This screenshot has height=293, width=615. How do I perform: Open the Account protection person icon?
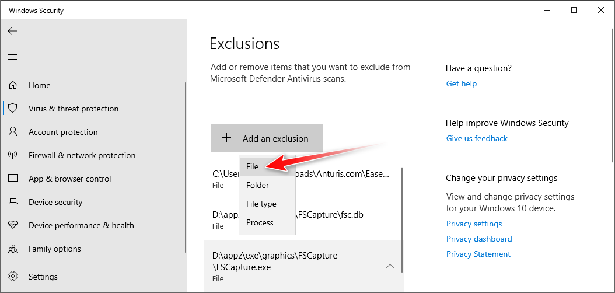pos(12,132)
